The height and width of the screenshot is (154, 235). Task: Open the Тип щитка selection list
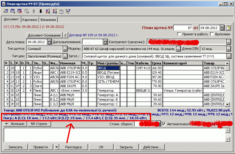coord(65,49)
